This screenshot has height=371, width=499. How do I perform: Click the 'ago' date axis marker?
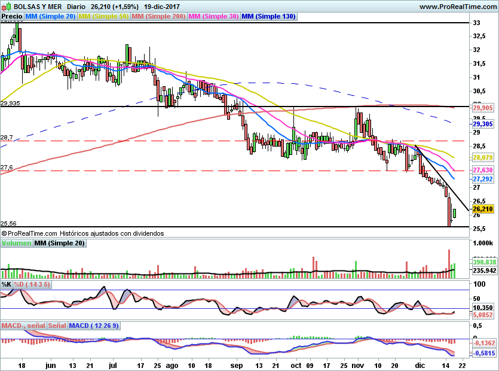172,366
